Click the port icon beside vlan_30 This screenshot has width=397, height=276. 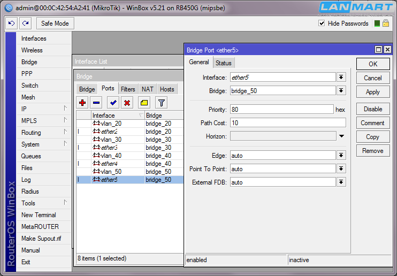tap(96, 139)
